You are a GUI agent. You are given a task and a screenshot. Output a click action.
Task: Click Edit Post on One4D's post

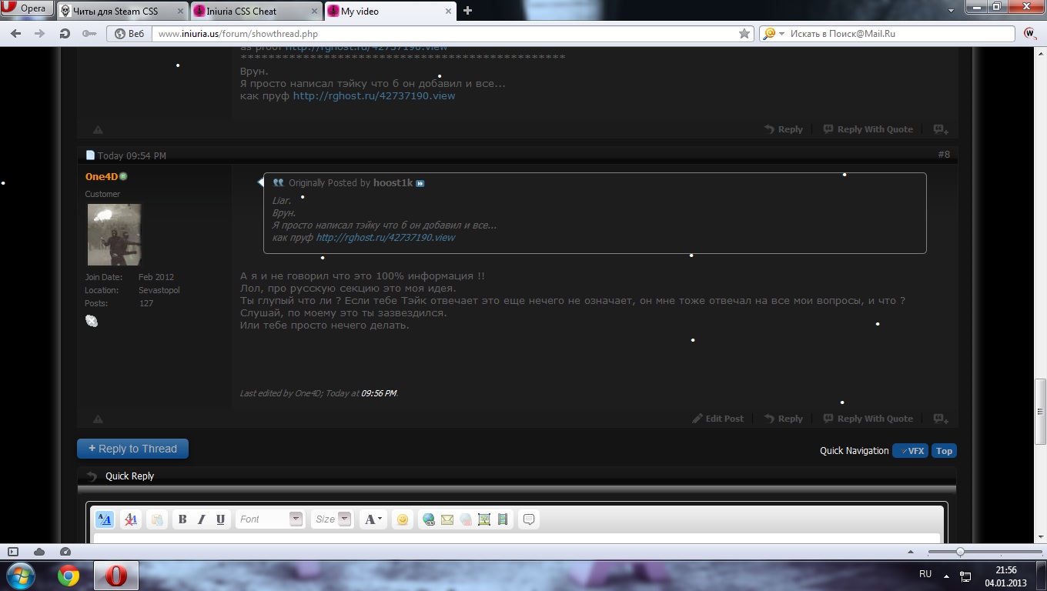click(718, 419)
